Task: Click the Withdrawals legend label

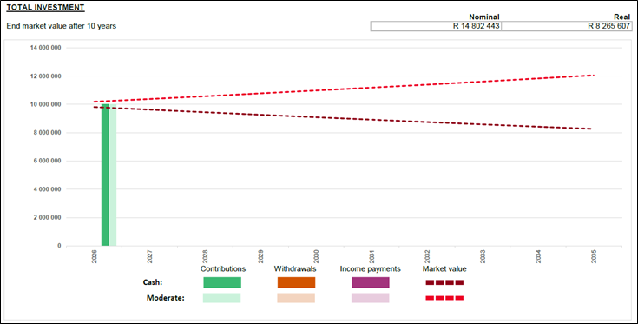Action: 295,269
